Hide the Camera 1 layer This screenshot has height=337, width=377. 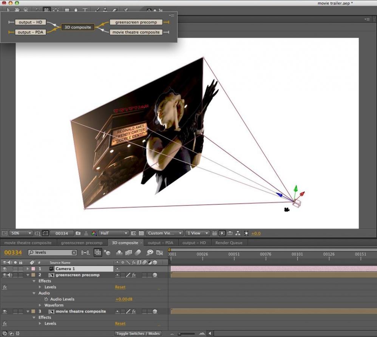[x=5, y=269]
